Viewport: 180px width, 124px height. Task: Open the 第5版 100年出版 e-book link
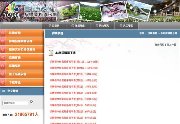pos(73,99)
